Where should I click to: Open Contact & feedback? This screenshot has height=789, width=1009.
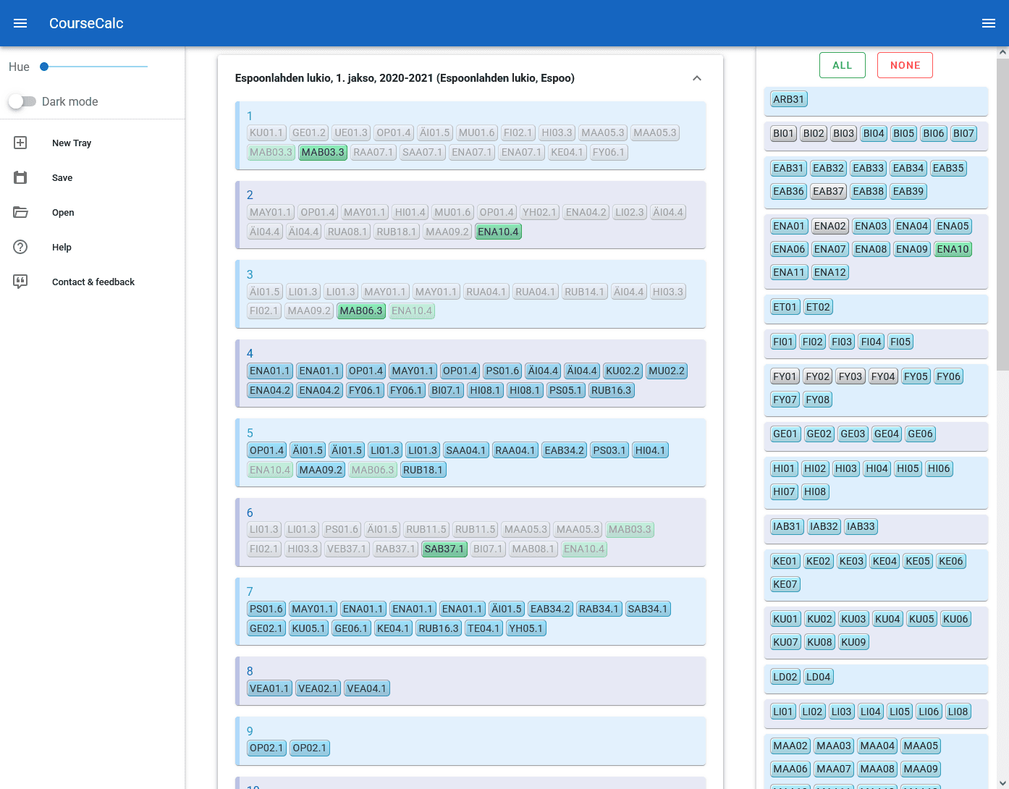93,282
